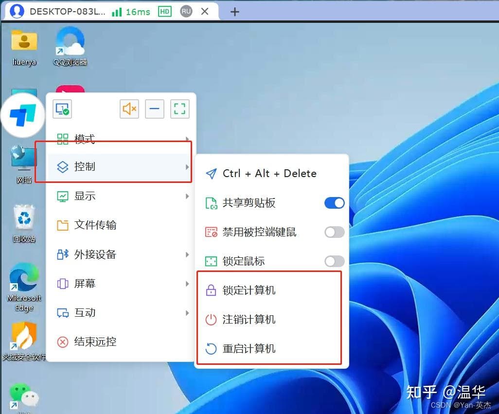
Task: Select the WeChat desktop shortcut icon
Action: click(x=24, y=396)
